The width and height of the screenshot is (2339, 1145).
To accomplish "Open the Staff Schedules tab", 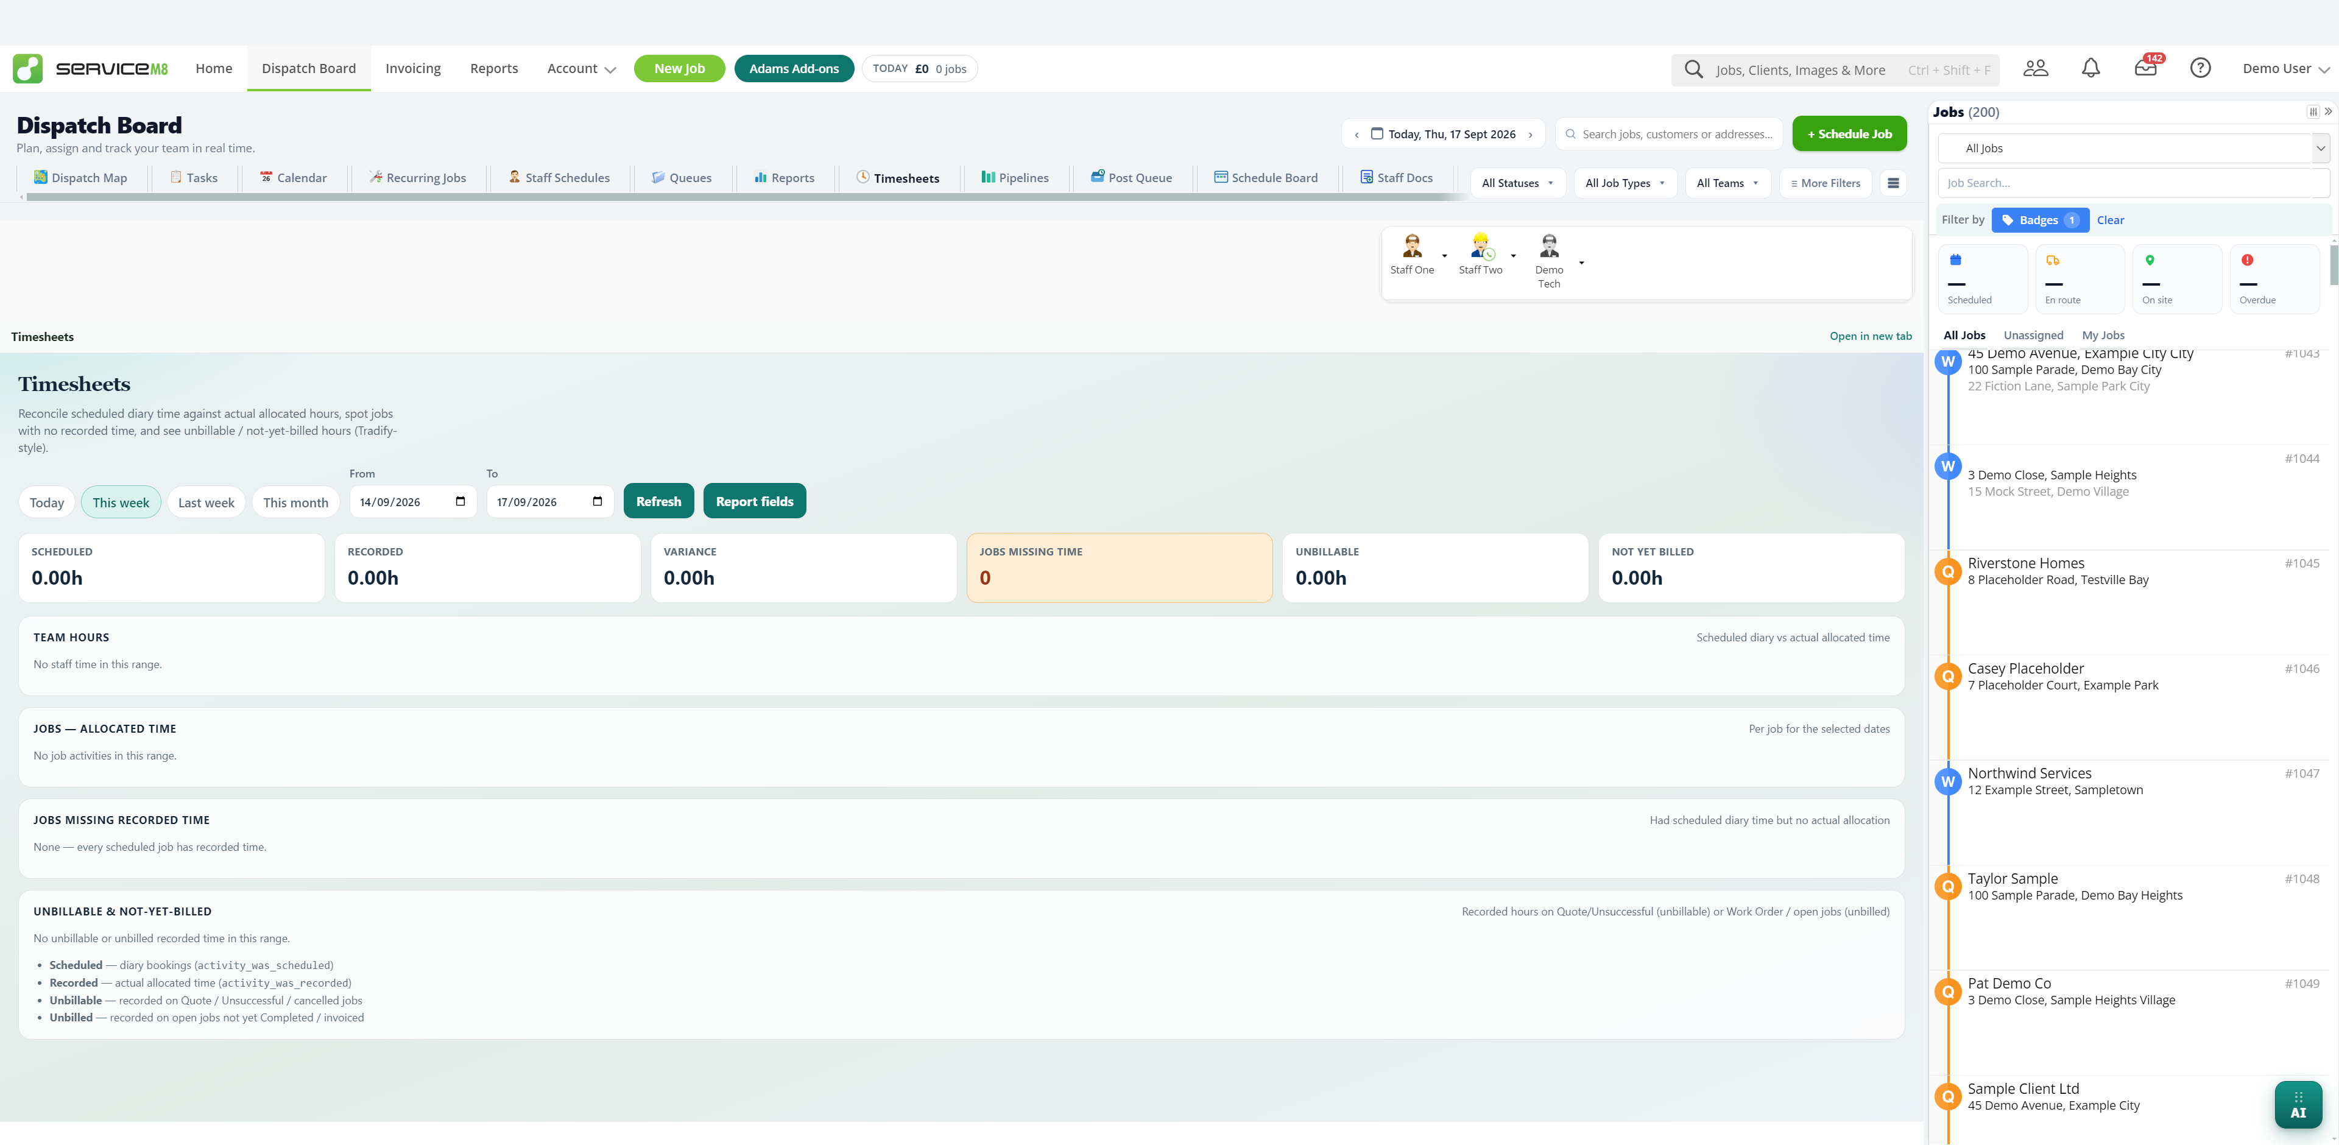I will (x=559, y=177).
